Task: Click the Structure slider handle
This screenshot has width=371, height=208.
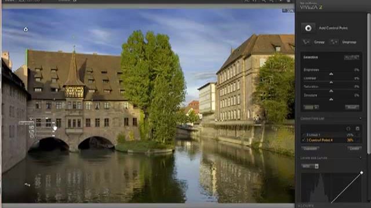Action: (x=331, y=99)
